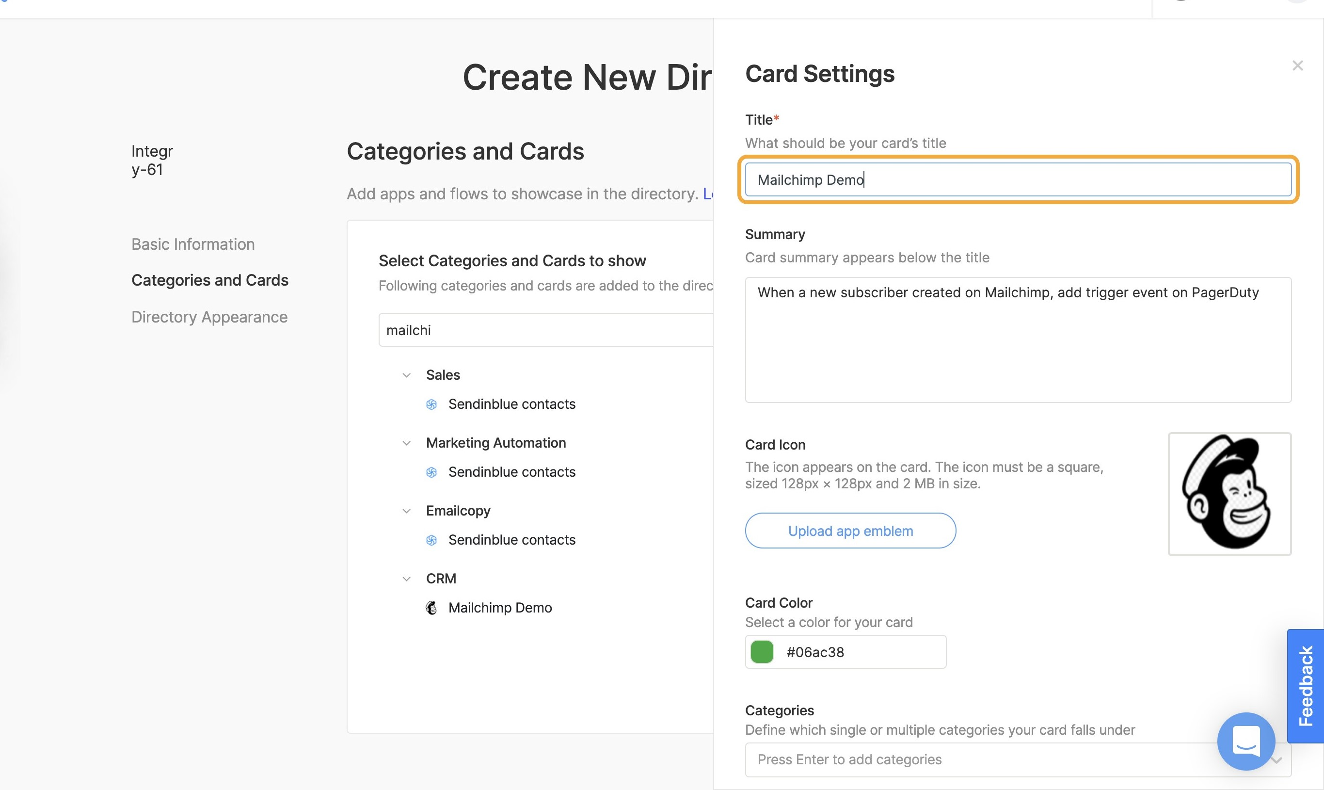Viewport: 1324px width, 790px height.
Task: Select Categories and Cards step
Action: coord(209,280)
